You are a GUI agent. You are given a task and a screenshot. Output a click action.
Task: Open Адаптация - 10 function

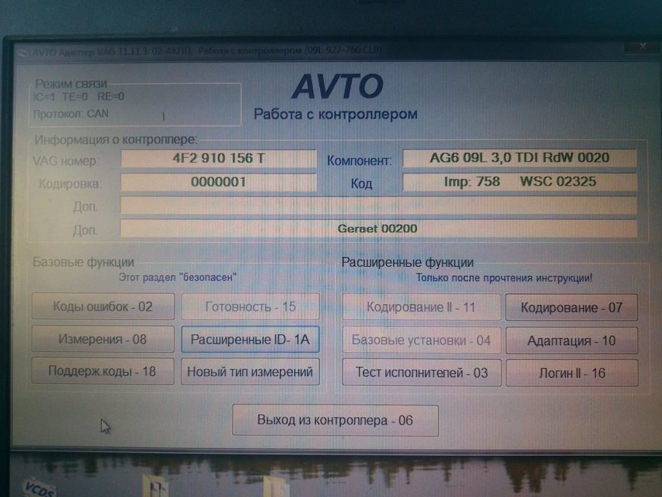571,340
